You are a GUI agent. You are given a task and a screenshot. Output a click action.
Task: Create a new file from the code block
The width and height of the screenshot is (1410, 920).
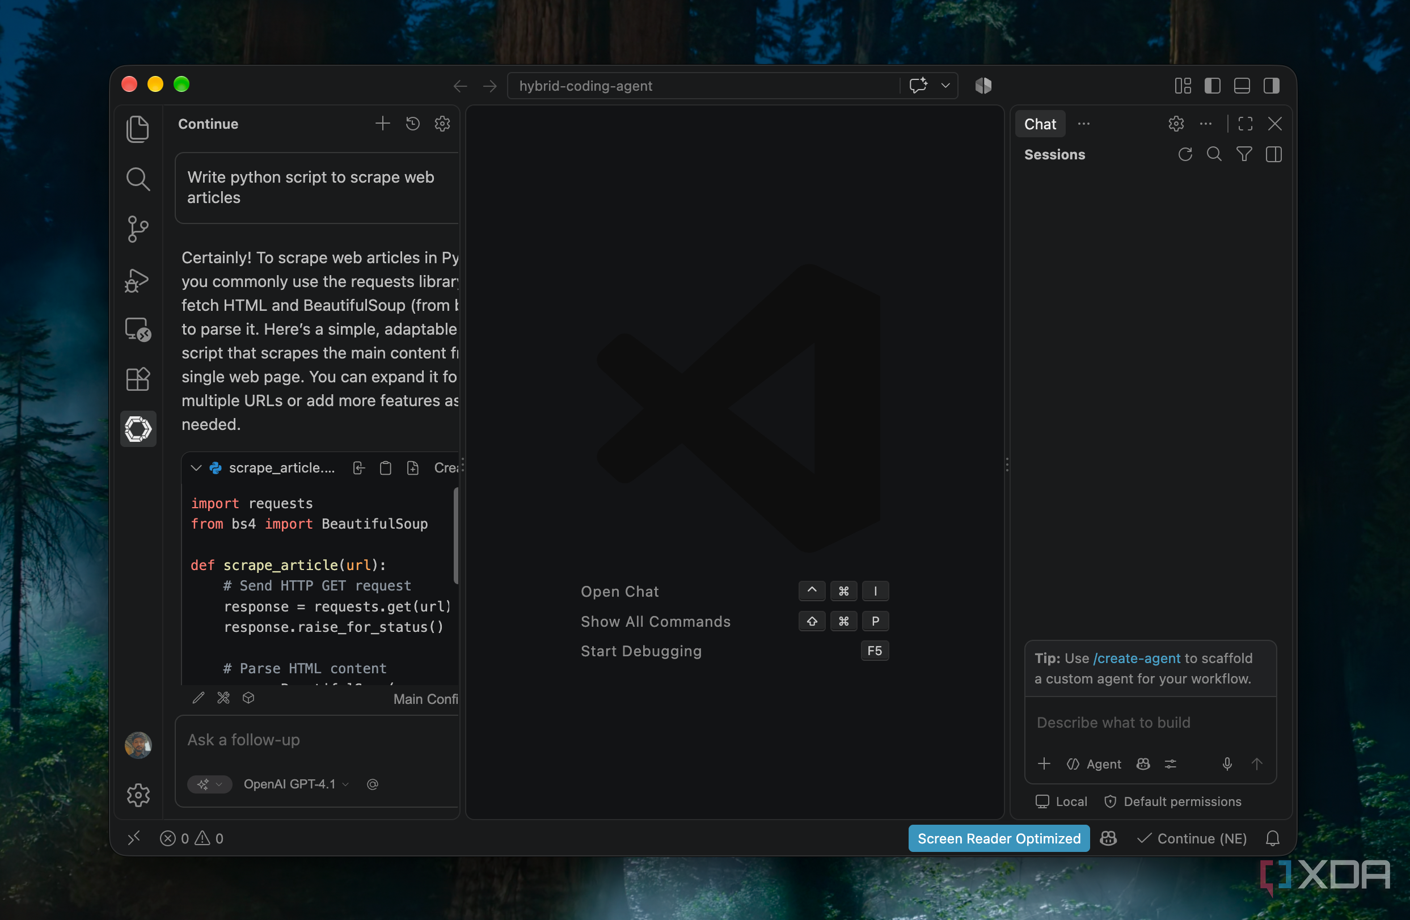click(413, 468)
